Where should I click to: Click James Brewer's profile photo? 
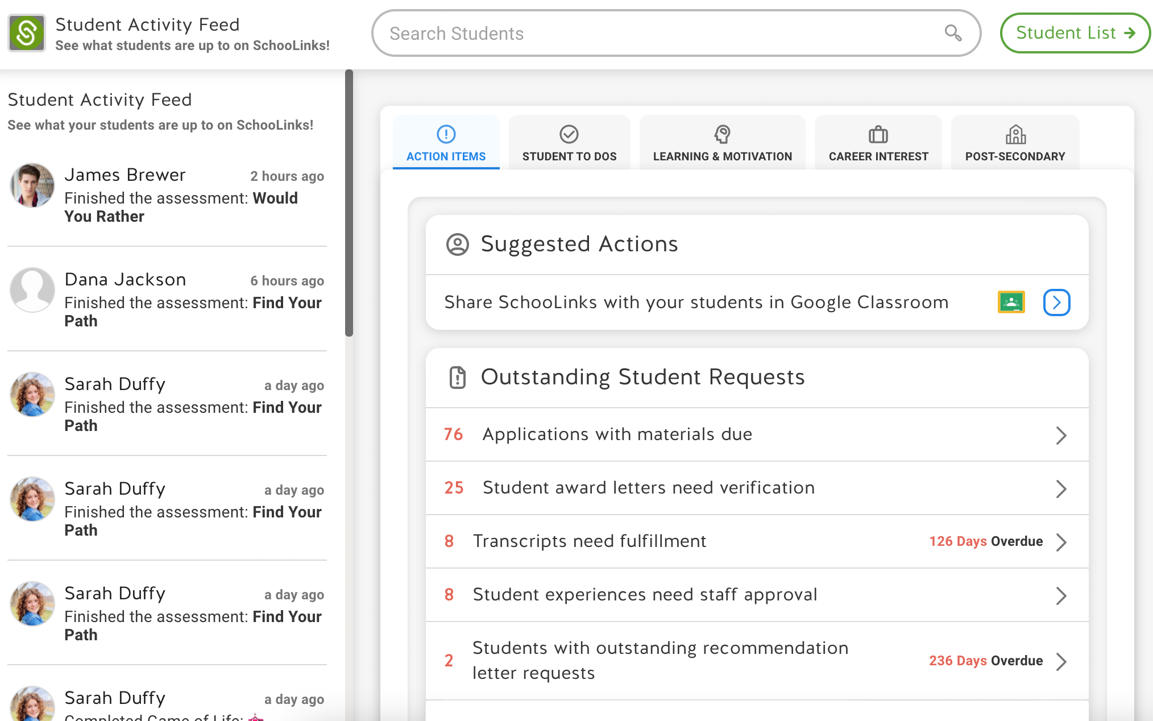pyautogui.click(x=32, y=185)
